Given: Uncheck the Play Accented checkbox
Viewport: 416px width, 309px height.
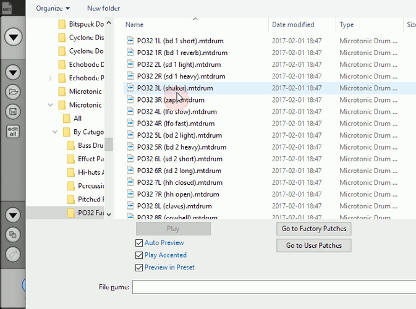Looking at the screenshot, I should [x=139, y=255].
